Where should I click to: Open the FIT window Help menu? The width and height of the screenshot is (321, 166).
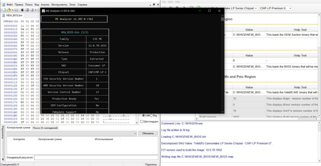pyautogui.click(x=178, y=2)
